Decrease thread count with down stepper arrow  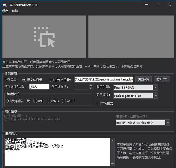tap(91, 88)
